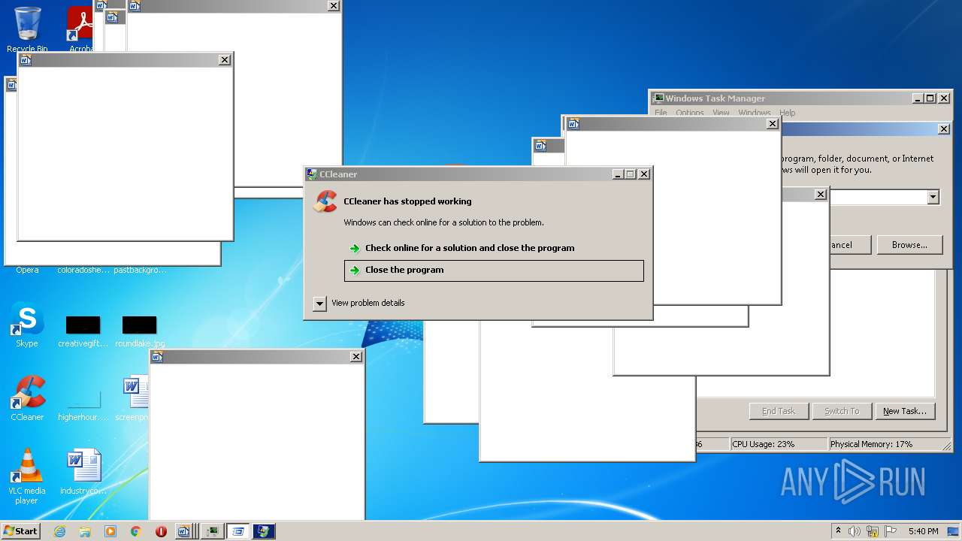The height and width of the screenshot is (541, 962).
Task: Switch to CCleaner crash taskbar item
Action: (264, 531)
